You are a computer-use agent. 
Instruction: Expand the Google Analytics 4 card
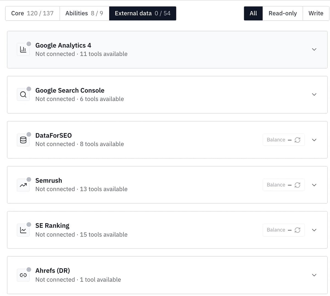coord(314,49)
